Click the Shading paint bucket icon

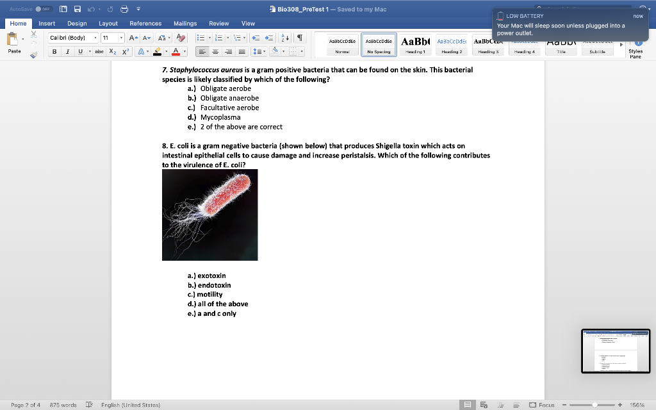[275, 51]
